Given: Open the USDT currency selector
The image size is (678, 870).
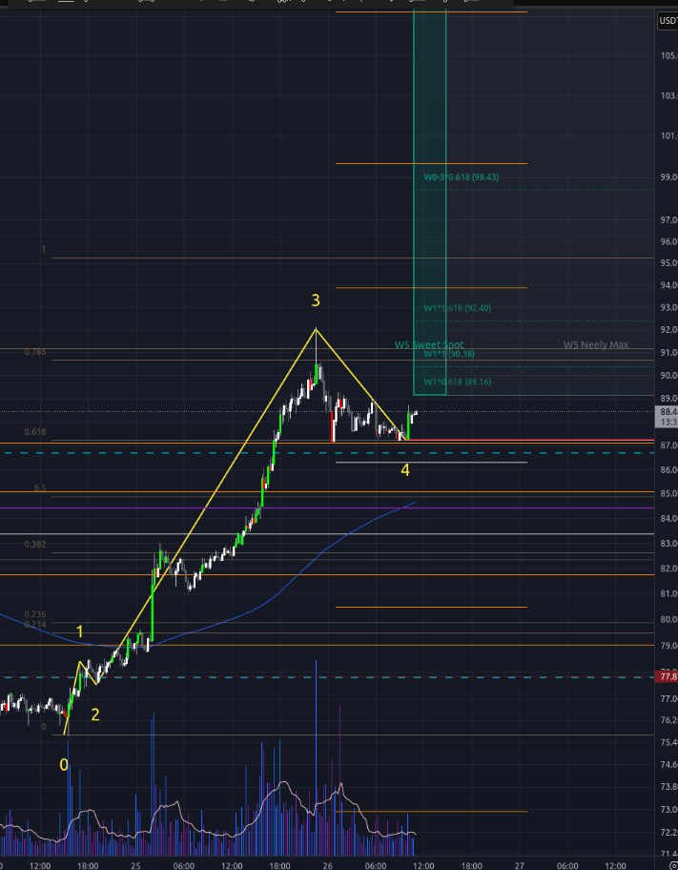Looking at the screenshot, I should (x=668, y=21).
